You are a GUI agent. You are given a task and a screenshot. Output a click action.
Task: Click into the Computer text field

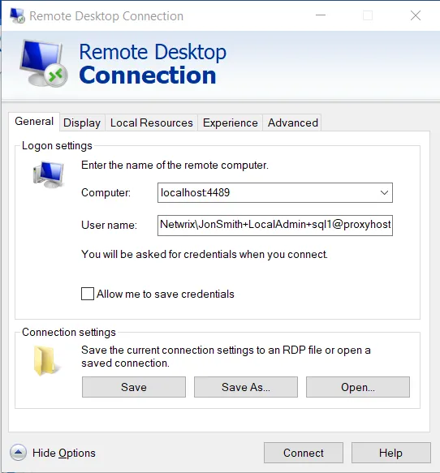268,192
